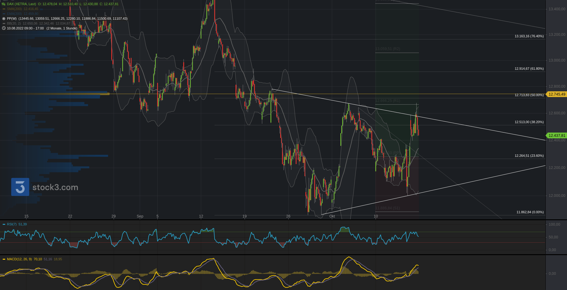The width and height of the screenshot is (567, 290).
Task: Click the stock3 logo square icon
Action: pos(20,187)
